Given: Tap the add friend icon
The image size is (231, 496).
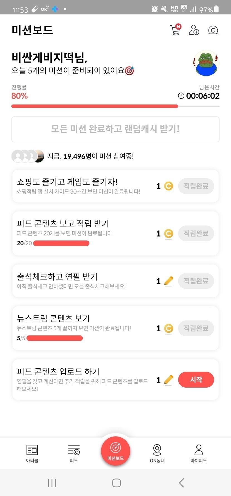Looking at the screenshot, I should tap(194, 30).
